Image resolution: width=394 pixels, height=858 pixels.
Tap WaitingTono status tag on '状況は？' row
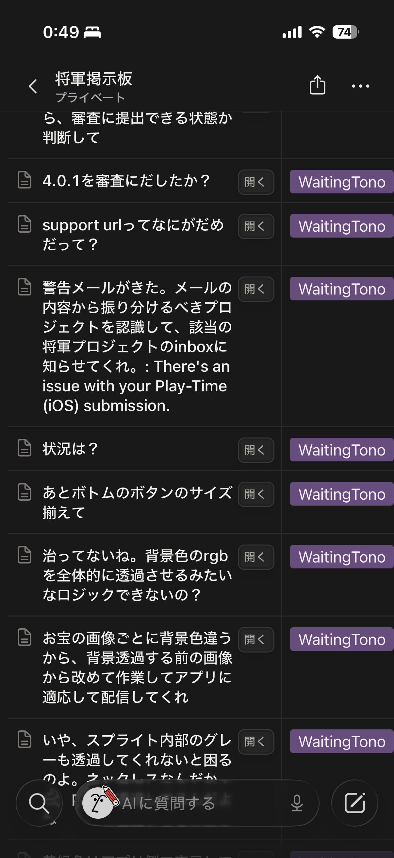[341, 450]
